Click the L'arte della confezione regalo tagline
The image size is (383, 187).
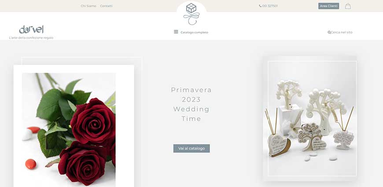(31, 38)
